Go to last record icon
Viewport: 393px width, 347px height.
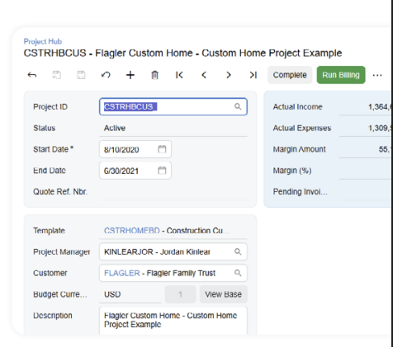(x=253, y=75)
